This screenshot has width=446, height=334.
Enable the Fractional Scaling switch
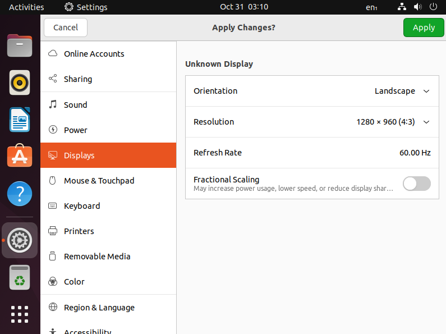[417, 184]
